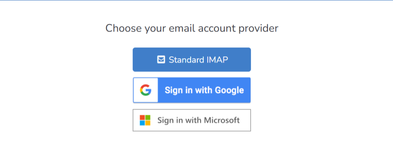The height and width of the screenshot is (156, 393).
Task: Click the yellow square of the Microsoft logo
Action: 148,123
